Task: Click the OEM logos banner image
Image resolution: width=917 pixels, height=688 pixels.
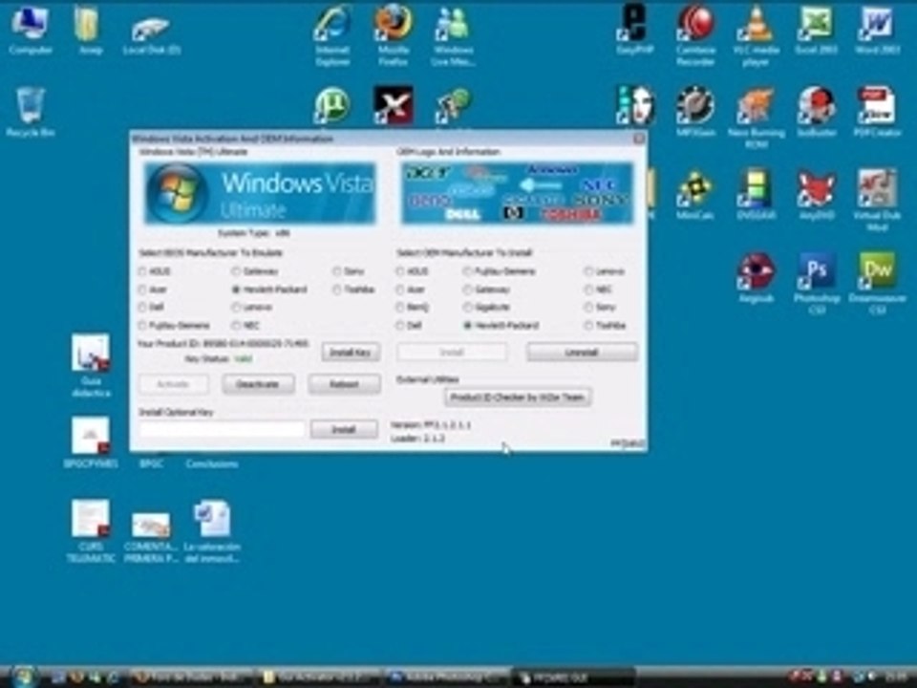Action: [x=517, y=194]
